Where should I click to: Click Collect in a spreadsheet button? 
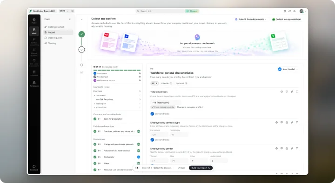click(287, 19)
